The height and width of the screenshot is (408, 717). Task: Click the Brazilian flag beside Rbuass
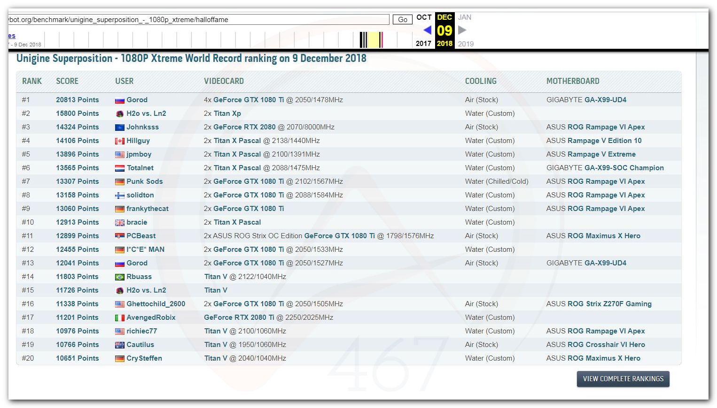click(120, 277)
